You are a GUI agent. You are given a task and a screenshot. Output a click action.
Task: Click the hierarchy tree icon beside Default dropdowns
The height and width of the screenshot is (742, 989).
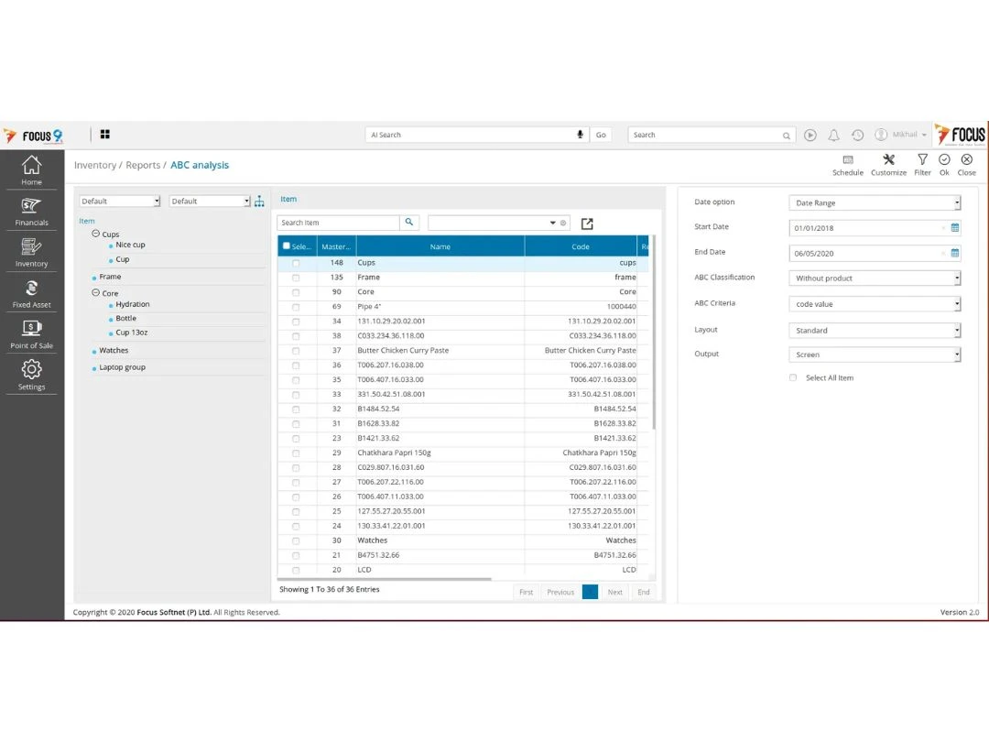pos(259,200)
